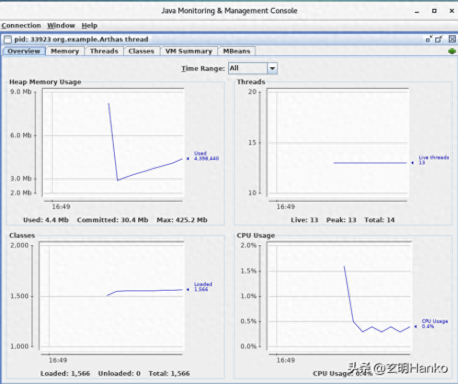Go to the VM Summary tab
458x384 pixels.
[189, 51]
